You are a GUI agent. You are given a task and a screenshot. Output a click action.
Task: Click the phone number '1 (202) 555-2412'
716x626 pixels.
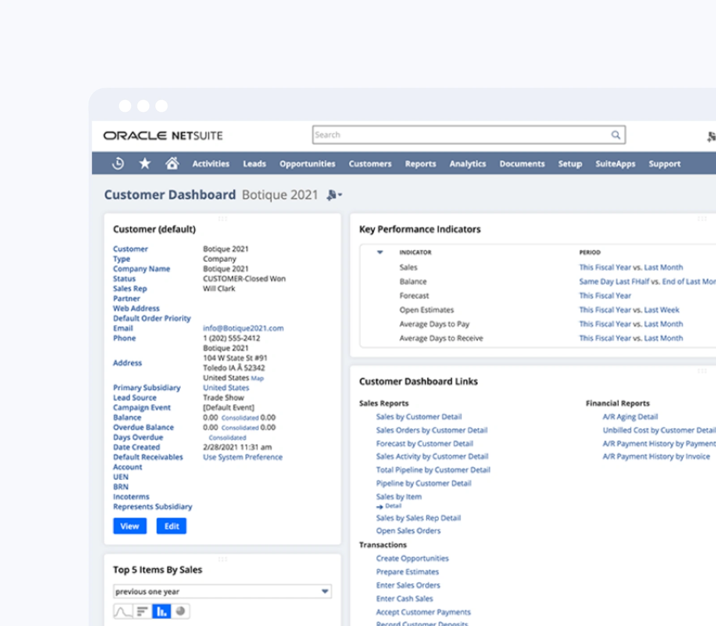(x=231, y=338)
